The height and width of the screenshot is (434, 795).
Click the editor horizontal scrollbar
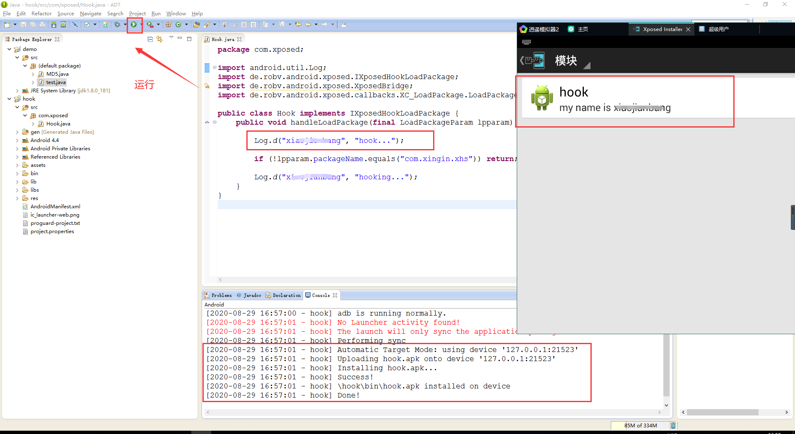click(x=367, y=280)
